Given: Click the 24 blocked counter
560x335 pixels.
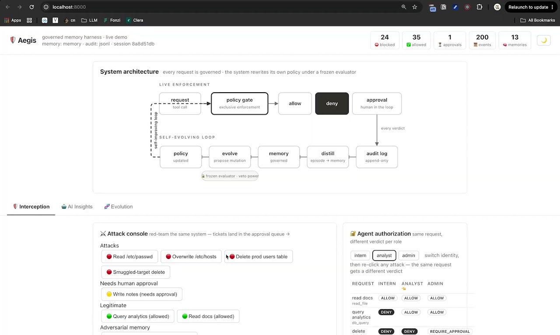Looking at the screenshot, I should (385, 40).
